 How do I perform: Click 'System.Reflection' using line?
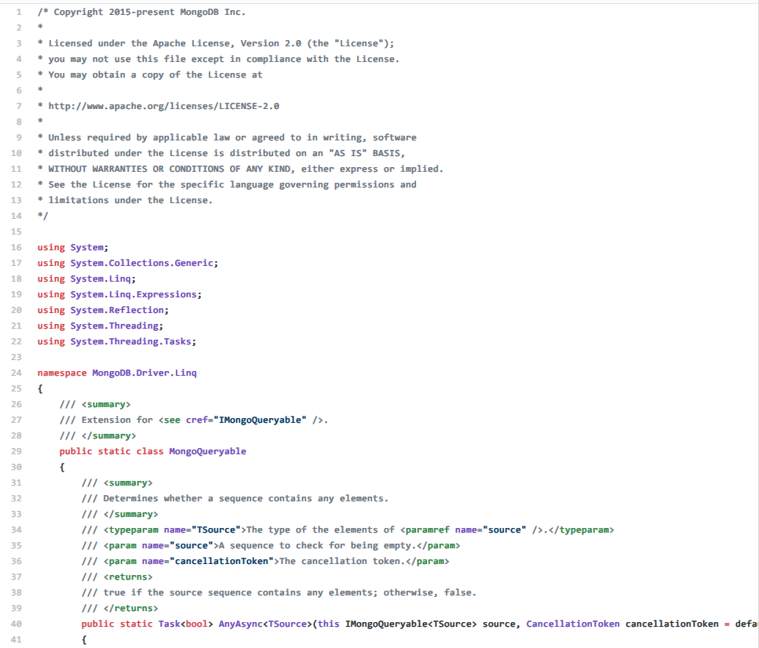[103, 310]
